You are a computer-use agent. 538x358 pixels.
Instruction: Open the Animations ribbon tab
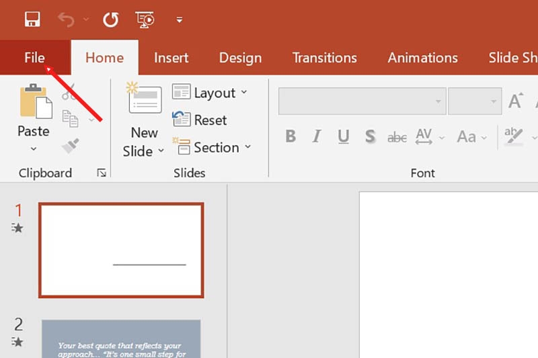coord(423,58)
